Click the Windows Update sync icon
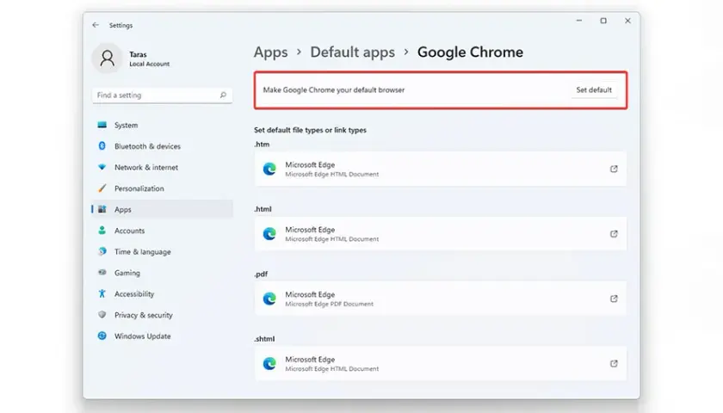 [x=102, y=336]
